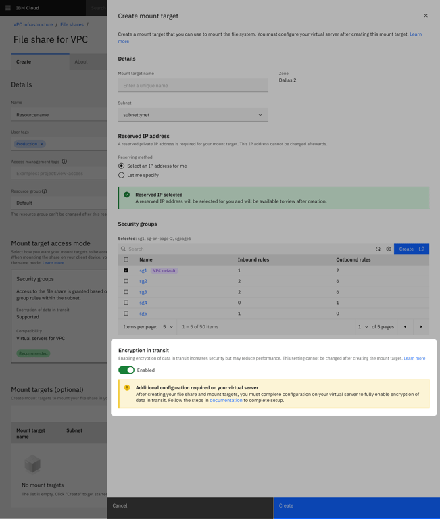Image resolution: width=440 pixels, height=519 pixels.
Task: Open the sg1 security group link
Action: point(143,270)
